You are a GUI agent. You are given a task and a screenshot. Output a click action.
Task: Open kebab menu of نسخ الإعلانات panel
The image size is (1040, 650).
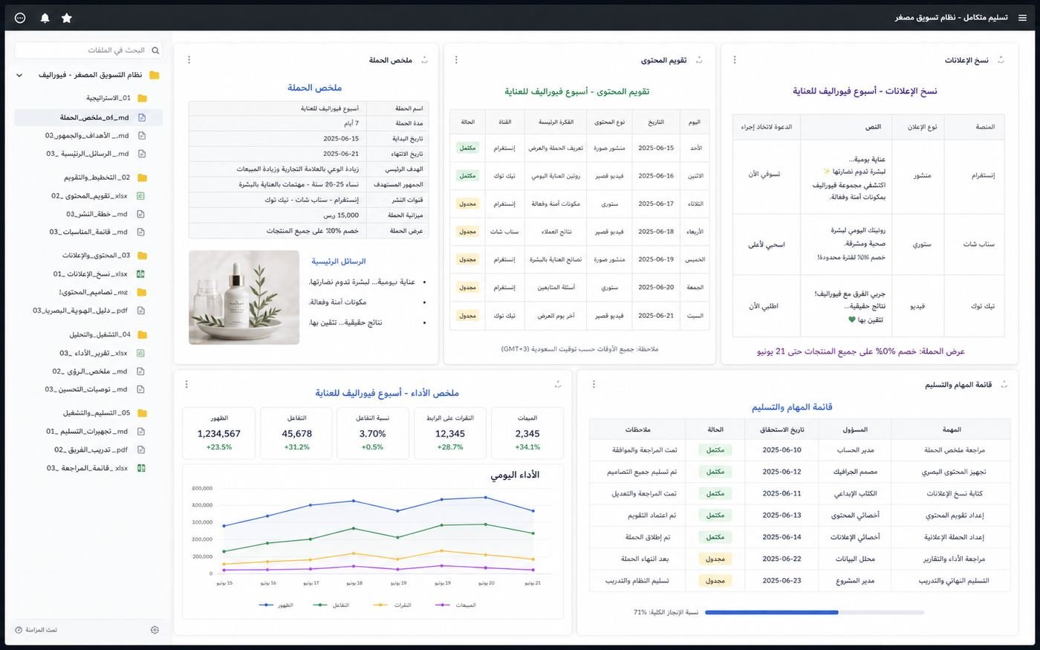735,60
